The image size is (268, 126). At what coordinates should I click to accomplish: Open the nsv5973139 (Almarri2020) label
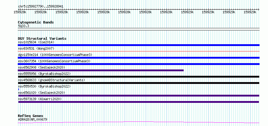tap(40, 99)
